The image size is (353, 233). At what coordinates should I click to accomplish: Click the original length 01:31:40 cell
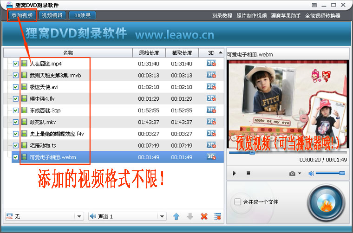point(149,64)
